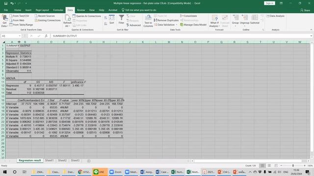Open the Outline dialog launcher

click(x=263, y=30)
